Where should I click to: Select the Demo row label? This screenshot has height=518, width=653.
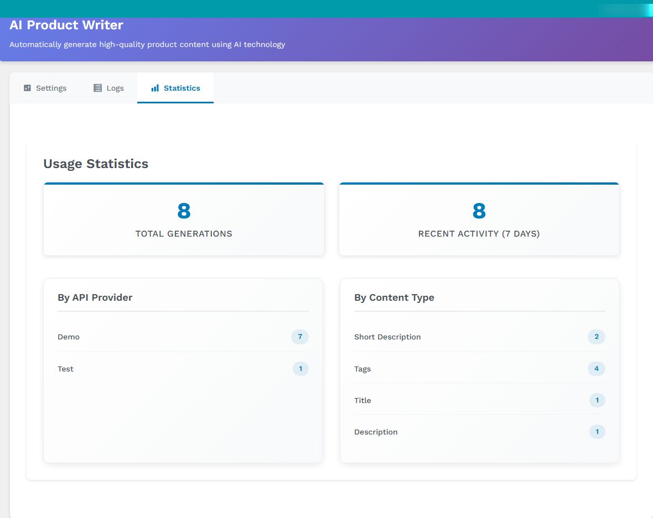coord(69,337)
